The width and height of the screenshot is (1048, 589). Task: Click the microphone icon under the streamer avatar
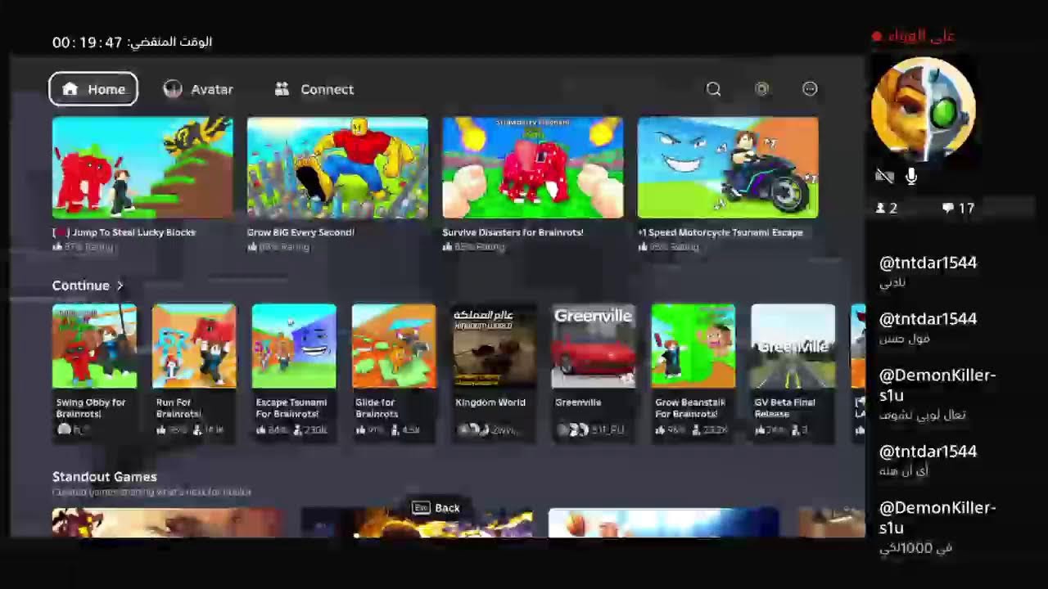pos(911,176)
